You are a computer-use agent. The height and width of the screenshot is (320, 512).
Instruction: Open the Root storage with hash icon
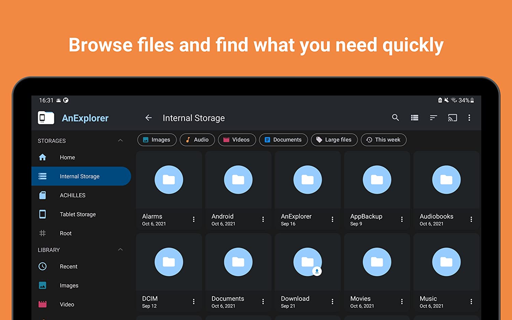pyautogui.click(x=42, y=233)
